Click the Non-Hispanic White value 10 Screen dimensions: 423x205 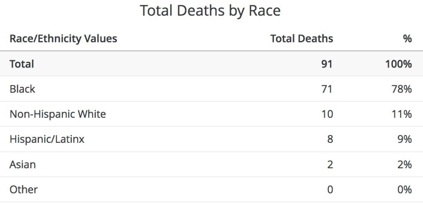(x=327, y=114)
